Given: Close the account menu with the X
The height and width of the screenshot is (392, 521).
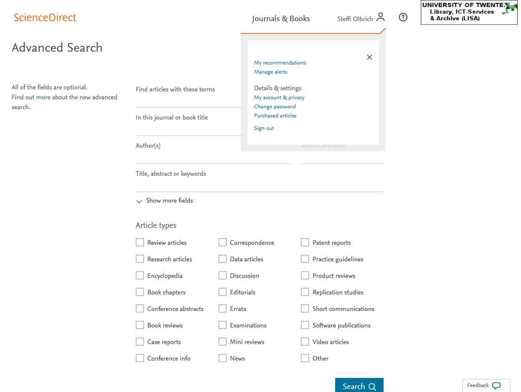Looking at the screenshot, I should point(369,57).
